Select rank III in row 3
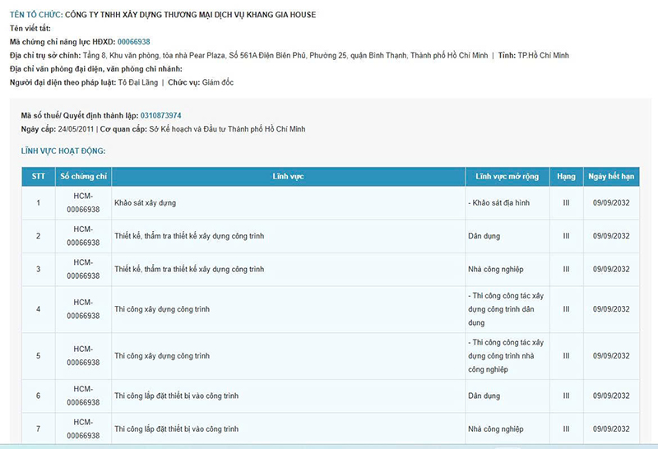Screen dimensions: 658x449 point(566,269)
